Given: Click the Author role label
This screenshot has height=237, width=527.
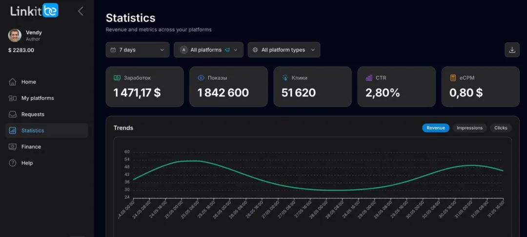Looking at the screenshot, I should (x=33, y=39).
